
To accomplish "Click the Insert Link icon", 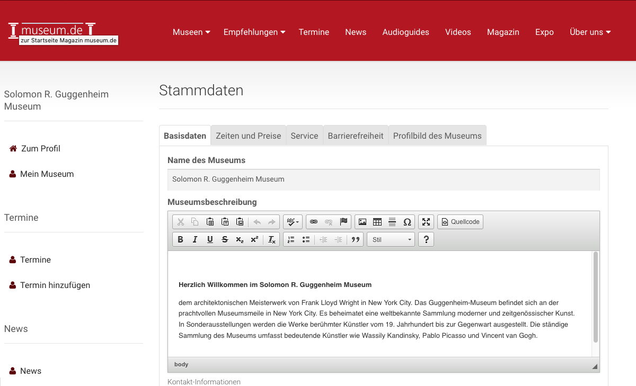I will click(314, 222).
